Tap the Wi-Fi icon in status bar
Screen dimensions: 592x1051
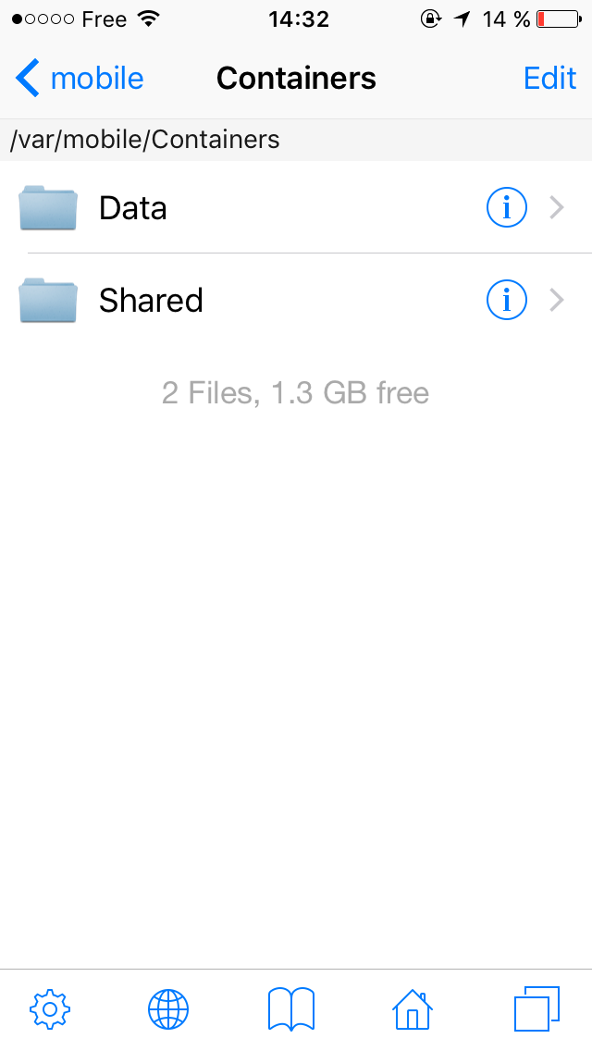(x=147, y=19)
